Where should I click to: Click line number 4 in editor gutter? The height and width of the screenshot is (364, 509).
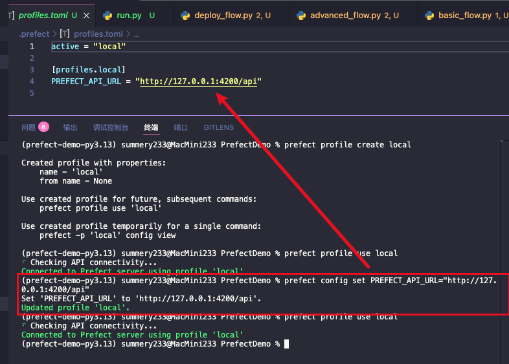pos(32,81)
